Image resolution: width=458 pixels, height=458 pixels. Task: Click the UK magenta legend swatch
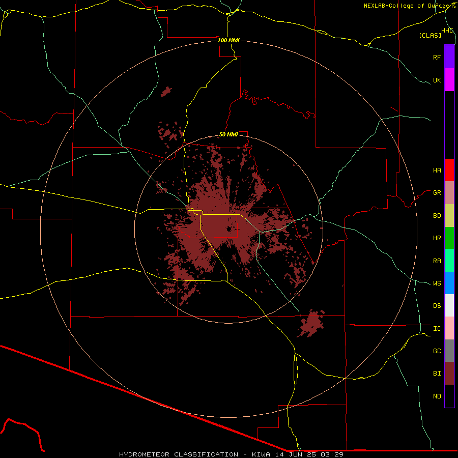(449, 80)
